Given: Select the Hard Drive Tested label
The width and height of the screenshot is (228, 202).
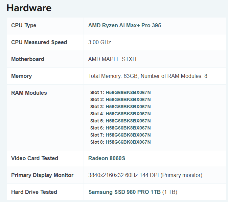Looking at the screenshot, I should point(34,192).
